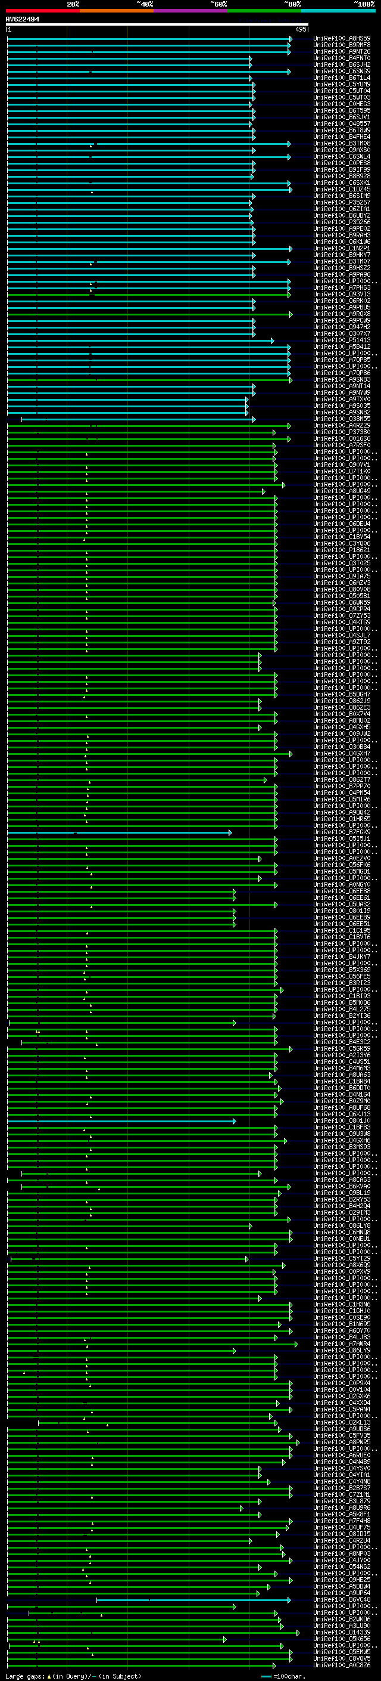Open UniRef100_C6SWL4 entry
The width and height of the screenshot is (381, 1681).
342,156
